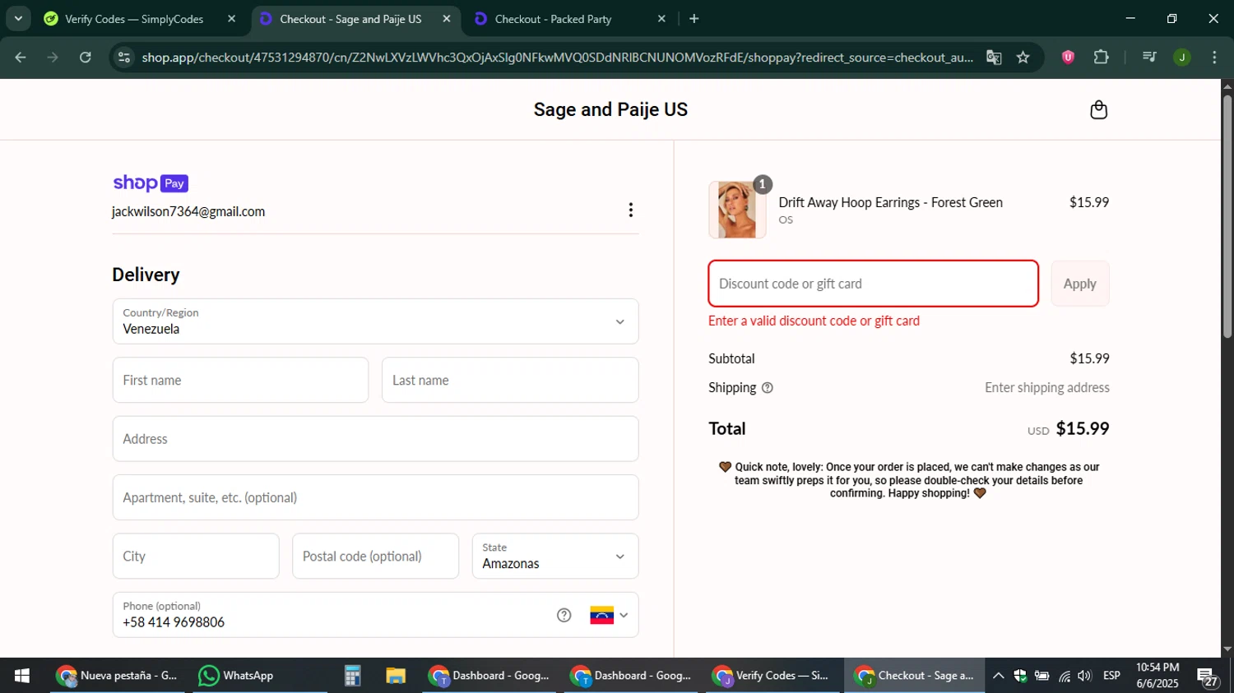
Task: Open a new browser tab
Action: [694, 18]
